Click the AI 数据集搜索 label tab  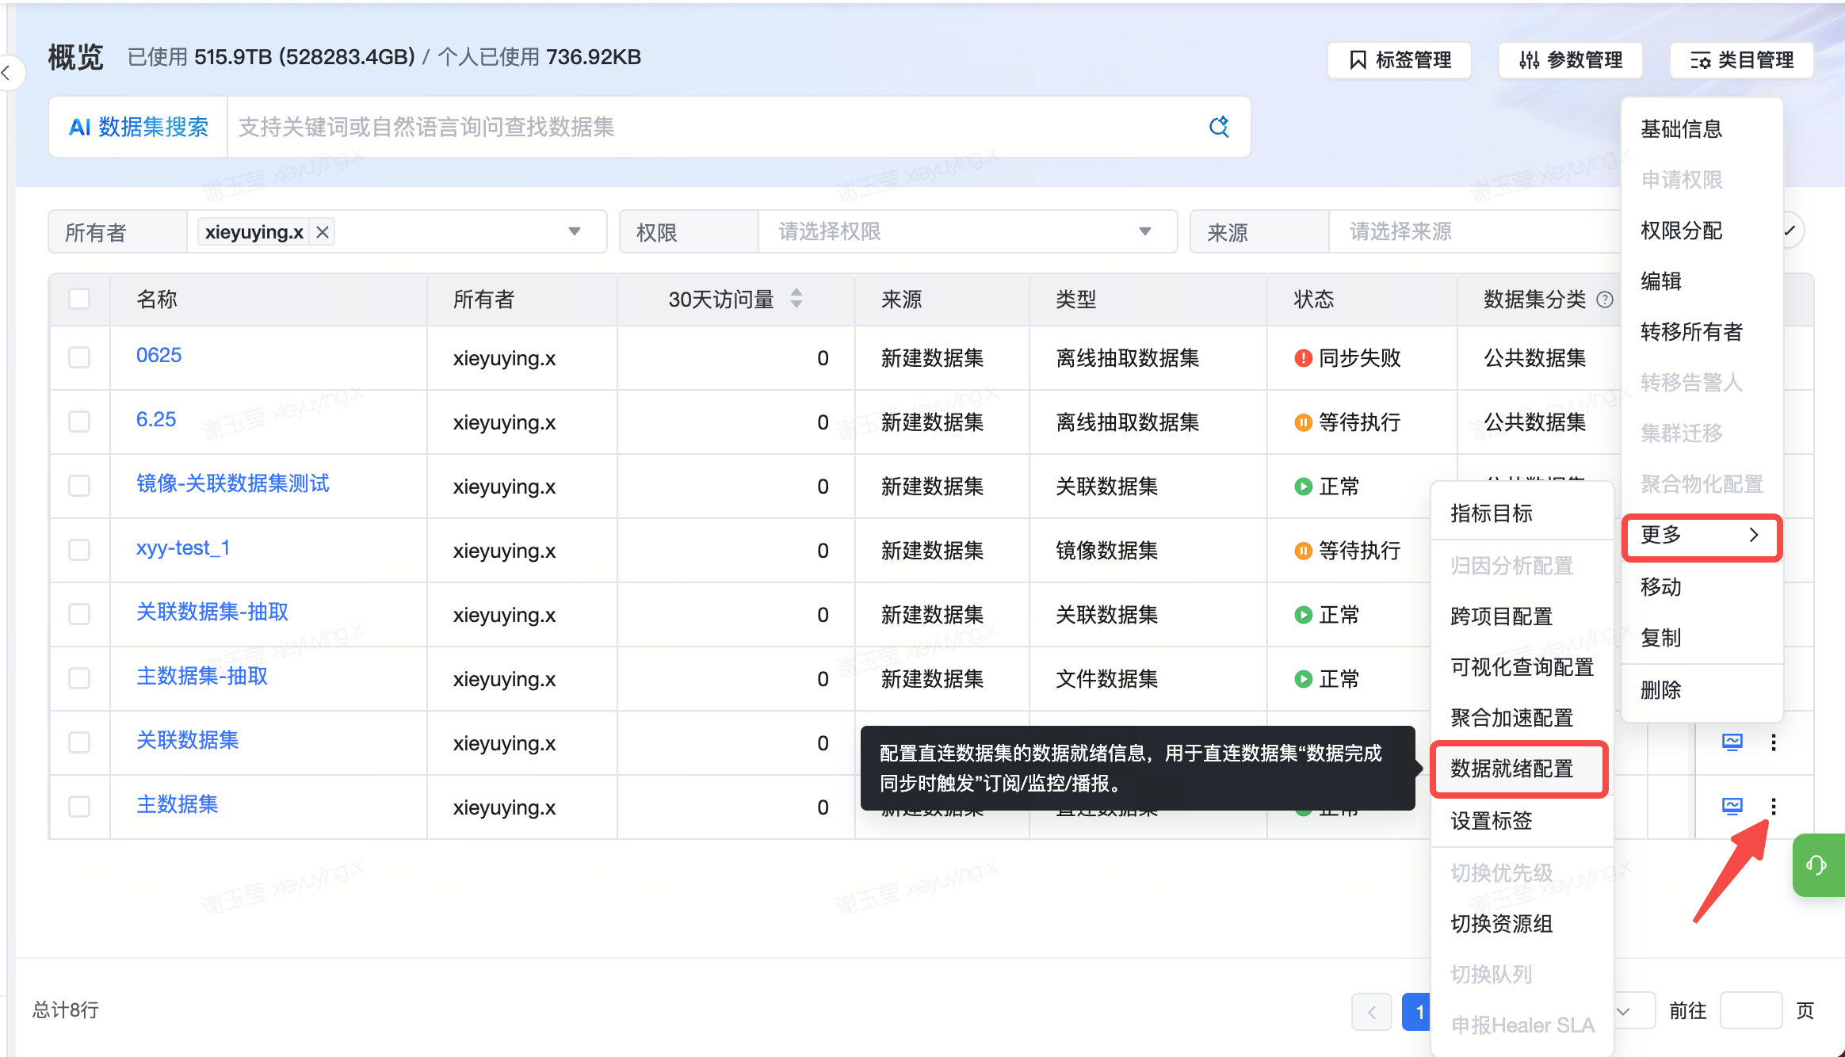(x=139, y=127)
